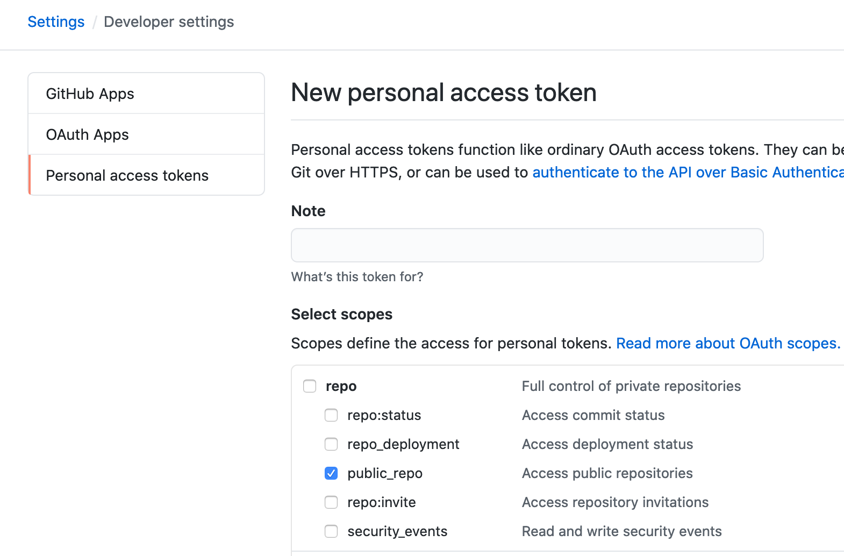Viewport: 844px width, 556px height.
Task: Click the 'New personal access token' heading
Action: (x=444, y=92)
